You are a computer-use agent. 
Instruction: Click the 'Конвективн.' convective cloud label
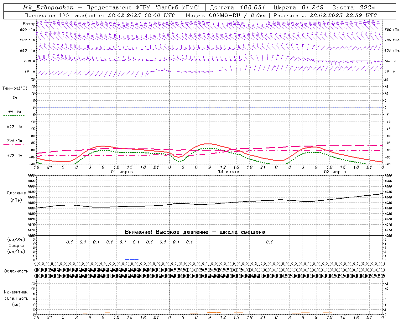coord(16,292)
